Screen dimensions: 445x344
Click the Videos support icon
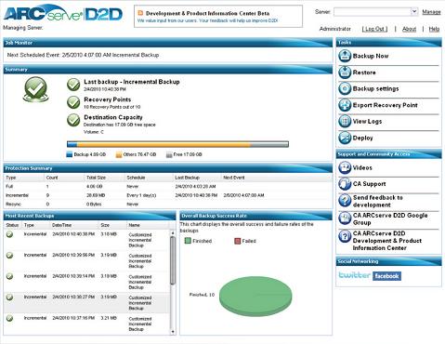pyautogui.click(x=345, y=167)
